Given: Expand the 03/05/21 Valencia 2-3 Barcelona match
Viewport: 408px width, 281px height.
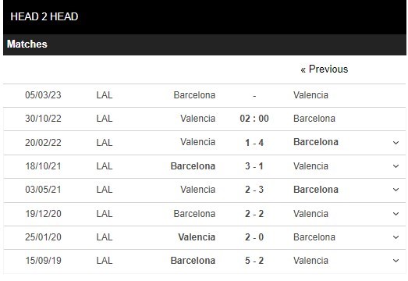Looking at the screenshot, I should (396, 190).
